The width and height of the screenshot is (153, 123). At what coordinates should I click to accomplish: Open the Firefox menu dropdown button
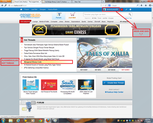6,1
